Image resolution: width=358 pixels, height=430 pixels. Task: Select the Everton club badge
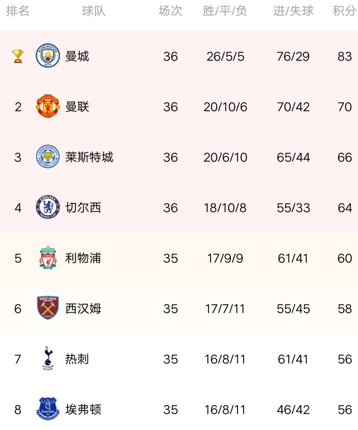pos(48,409)
